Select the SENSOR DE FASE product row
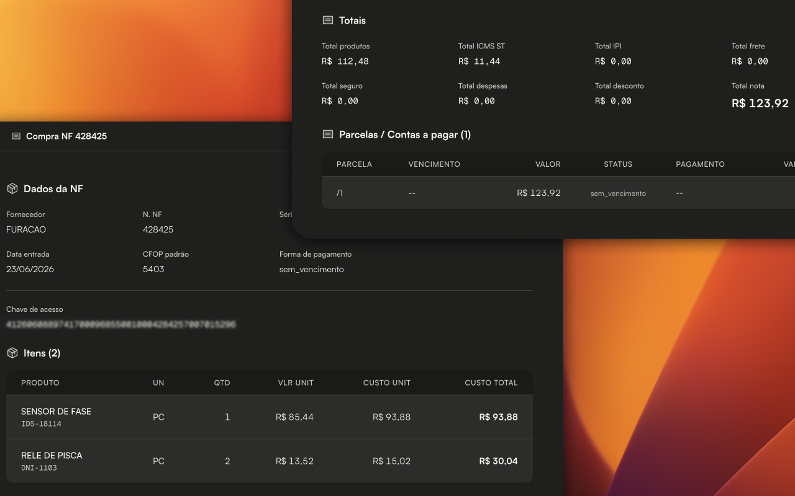Image resolution: width=795 pixels, height=496 pixels. [x=270, y=417]
